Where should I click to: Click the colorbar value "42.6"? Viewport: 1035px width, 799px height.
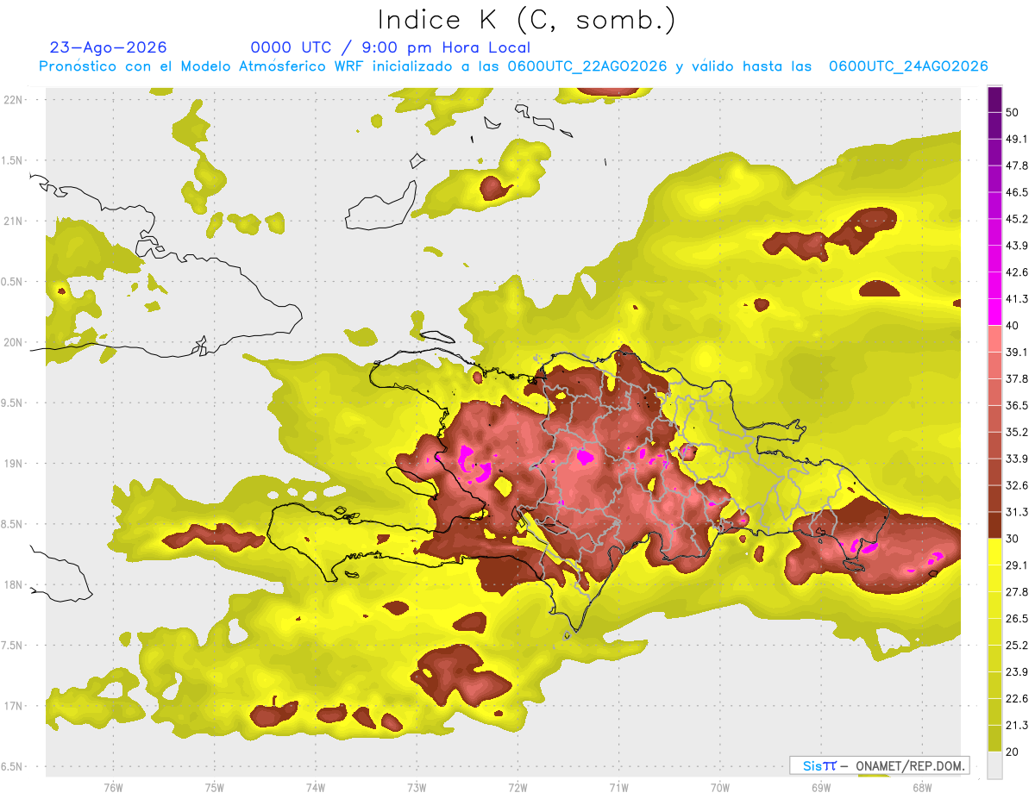click(x=1018, y=272)
